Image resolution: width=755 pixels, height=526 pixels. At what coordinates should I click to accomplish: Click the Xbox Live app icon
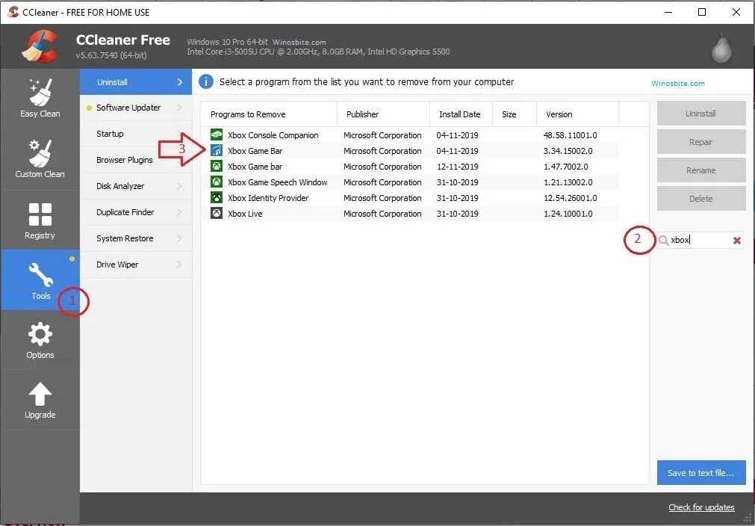point(217,214)
